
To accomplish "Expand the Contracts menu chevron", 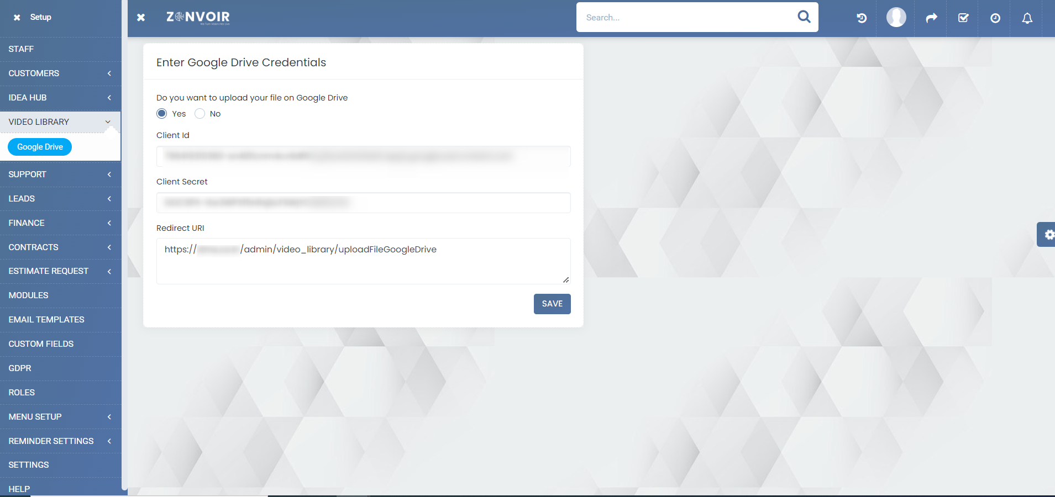I will (109, 247).
